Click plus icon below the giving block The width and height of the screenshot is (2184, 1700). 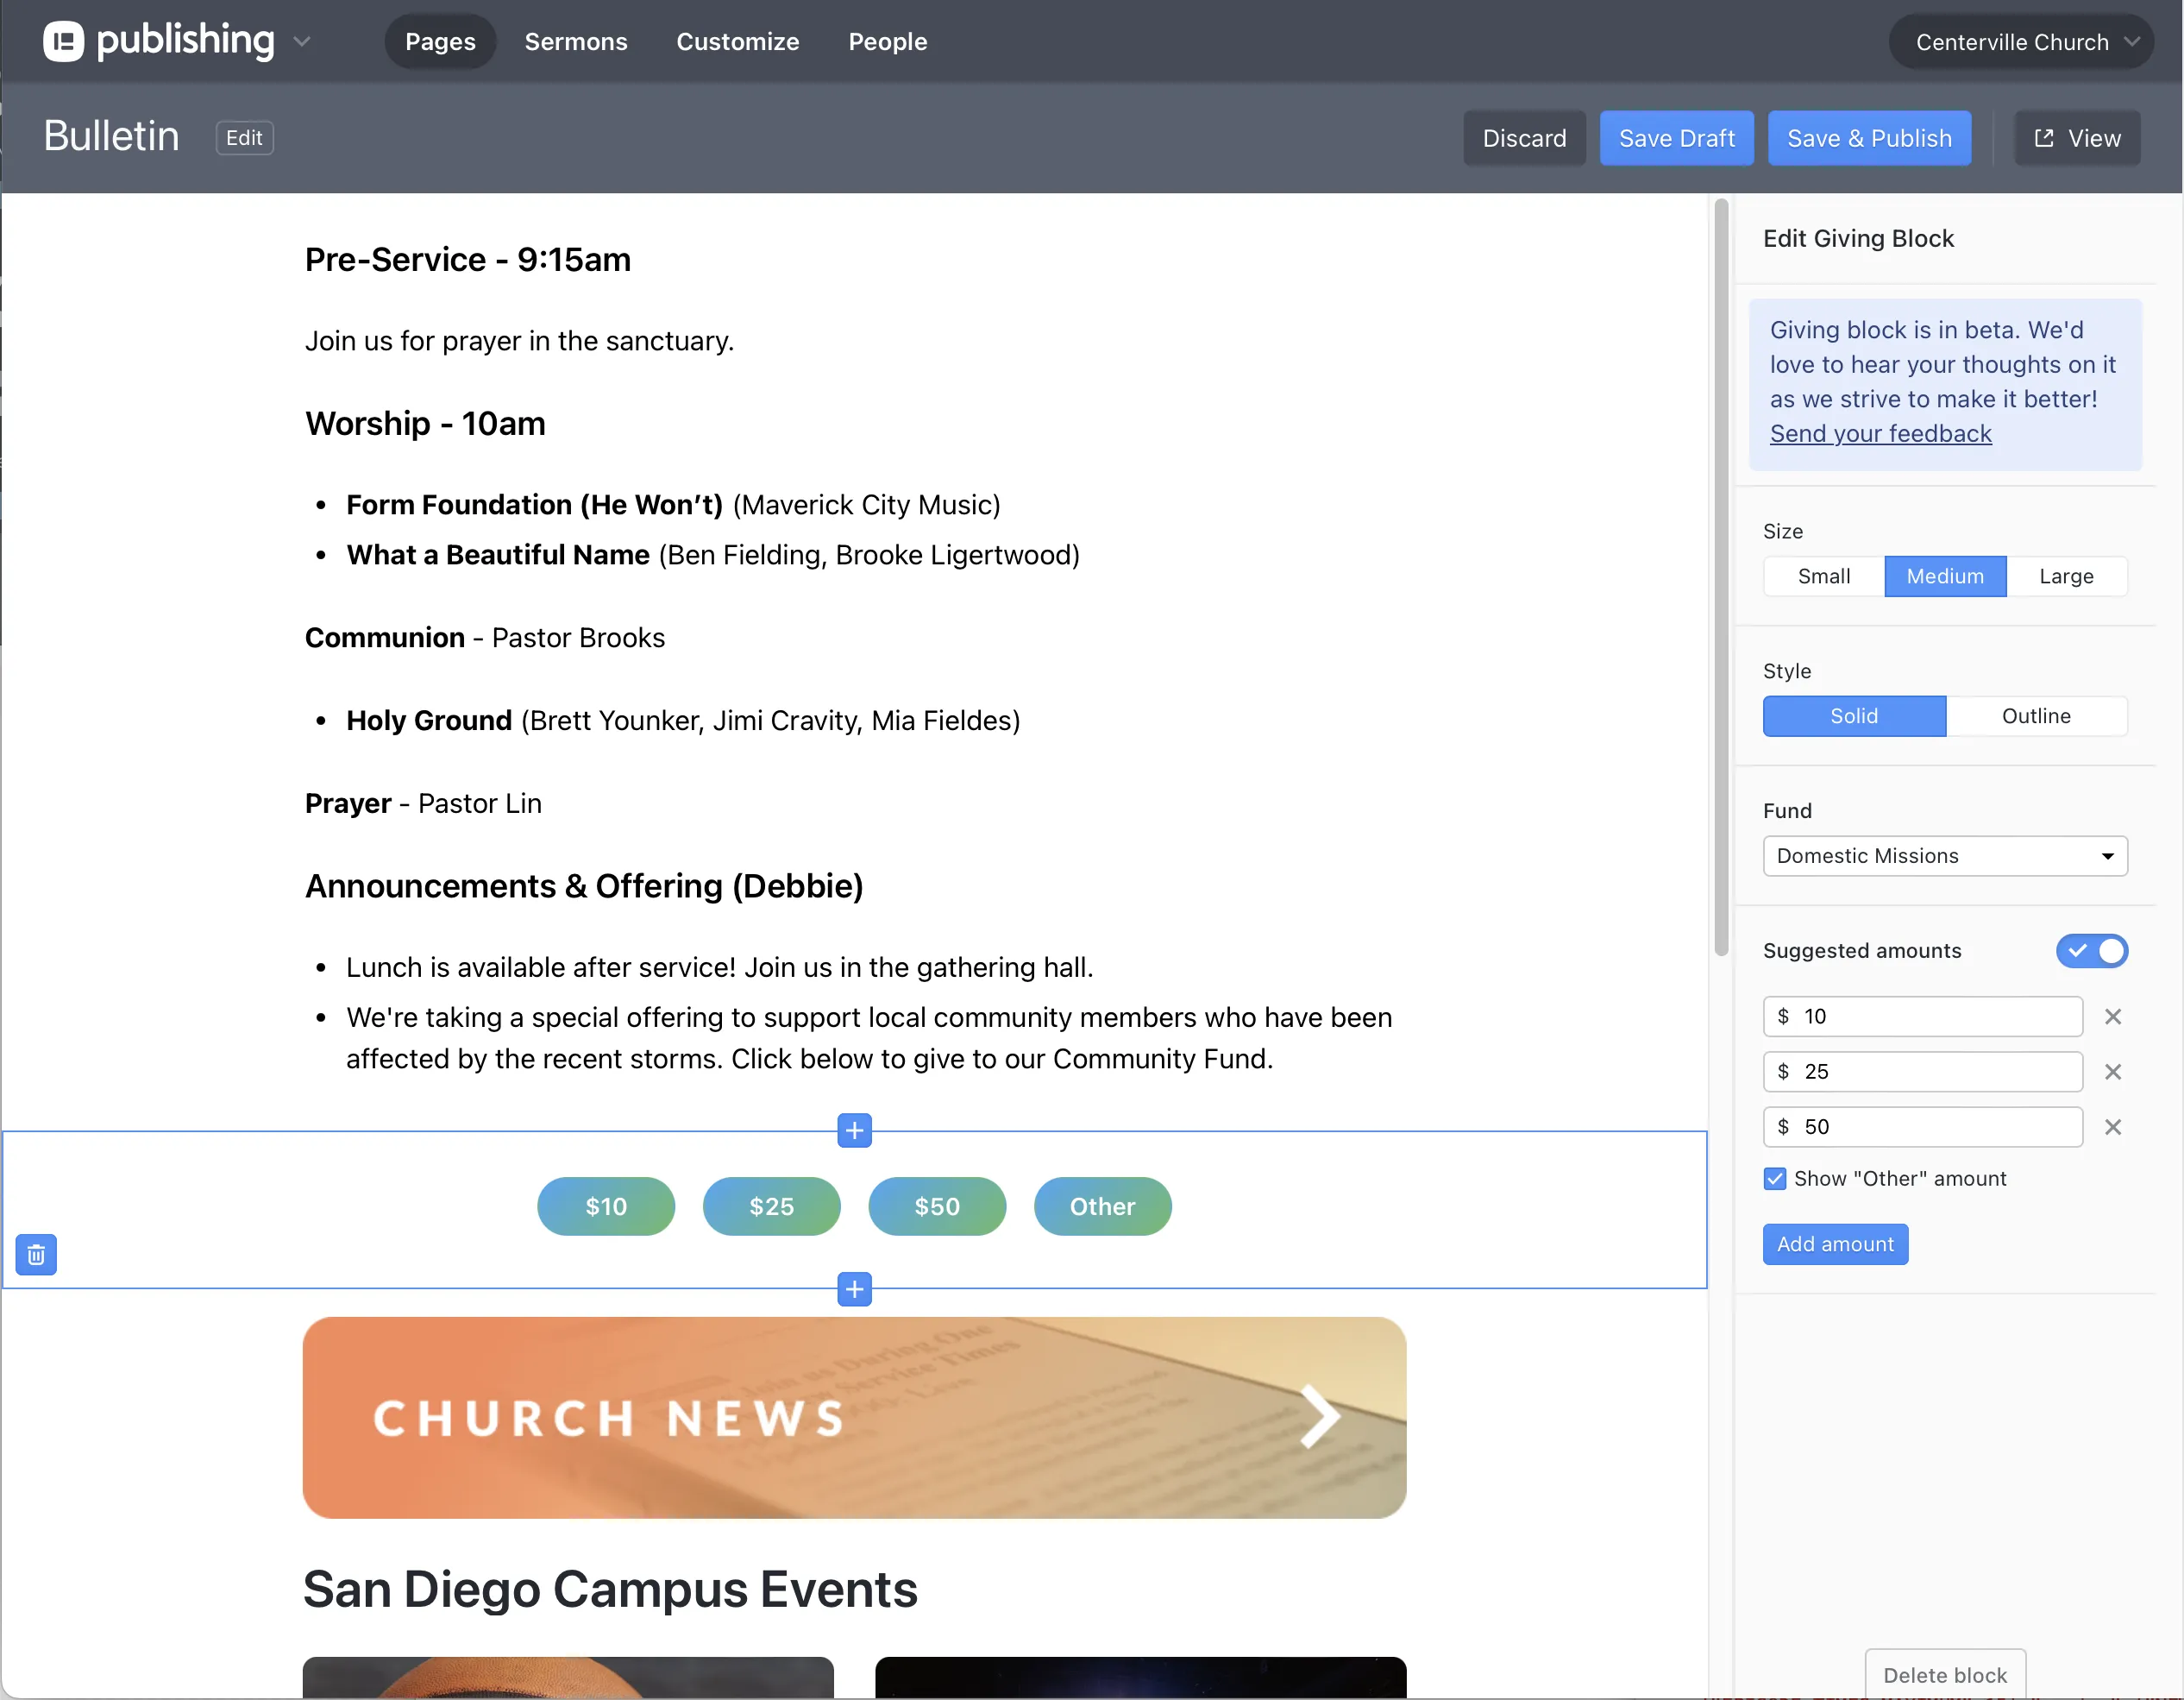854,1288
